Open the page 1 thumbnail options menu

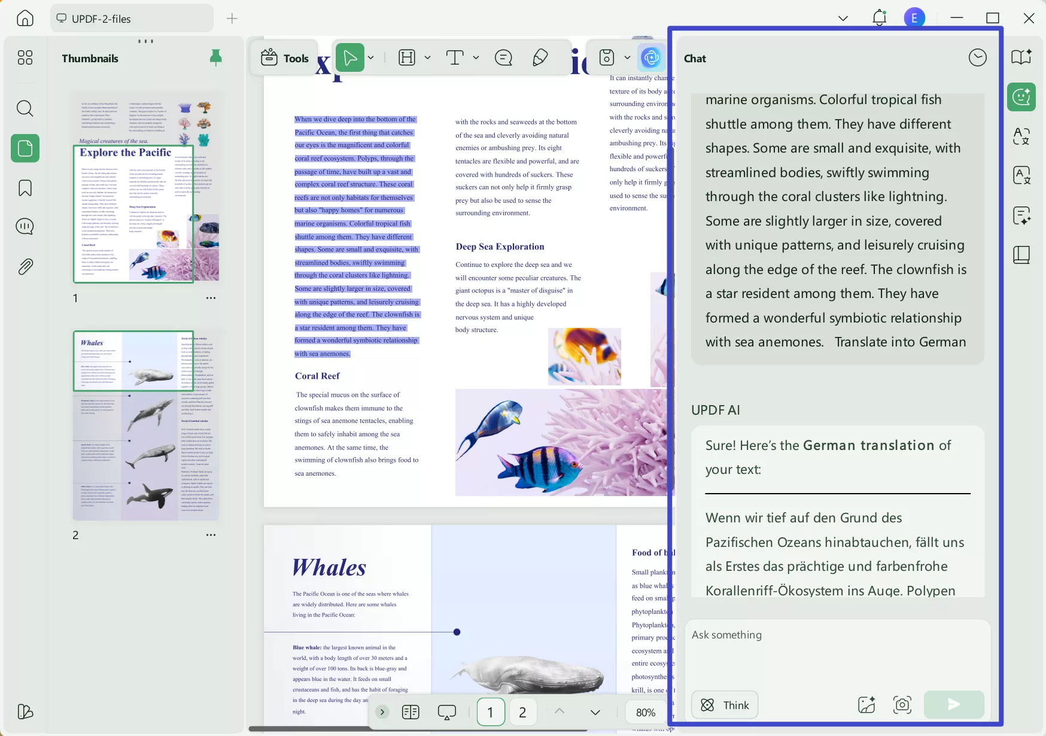tap(210, 297)
